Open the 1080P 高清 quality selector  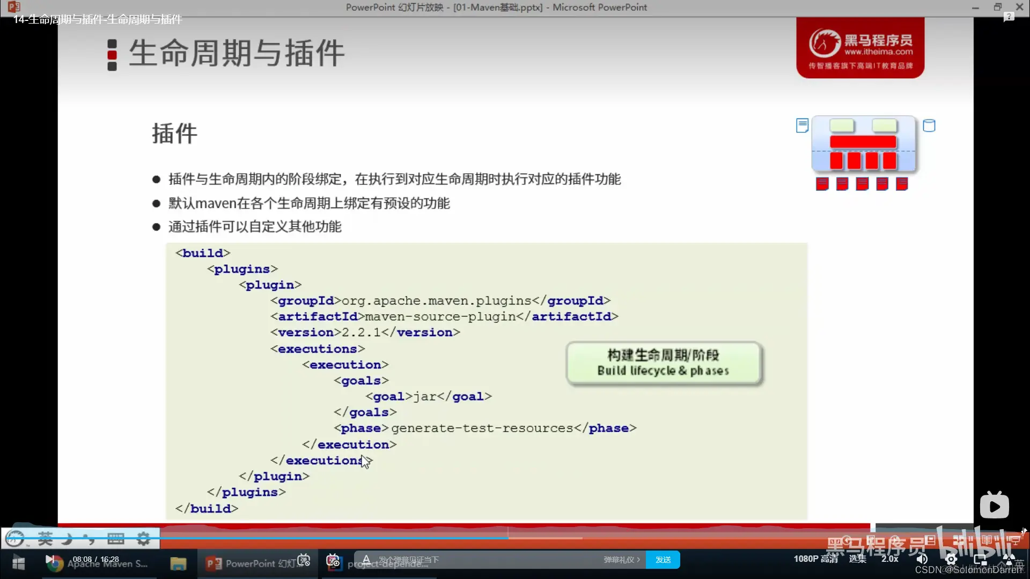(x=815, y=559)
